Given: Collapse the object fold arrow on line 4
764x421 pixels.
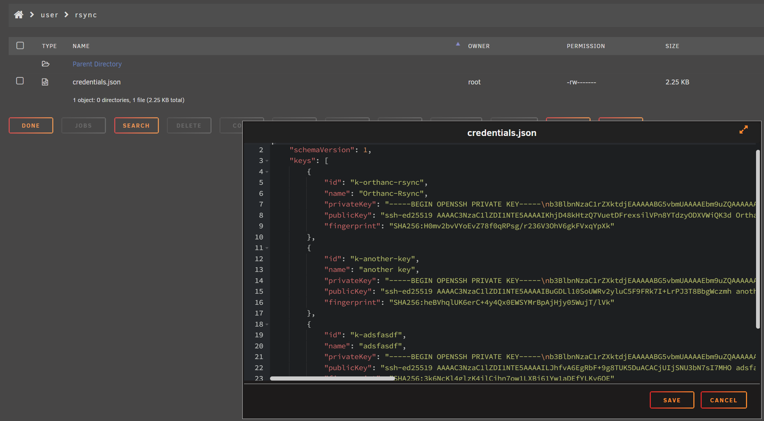Looking at the screenshot, I should [x=267, y=172].
